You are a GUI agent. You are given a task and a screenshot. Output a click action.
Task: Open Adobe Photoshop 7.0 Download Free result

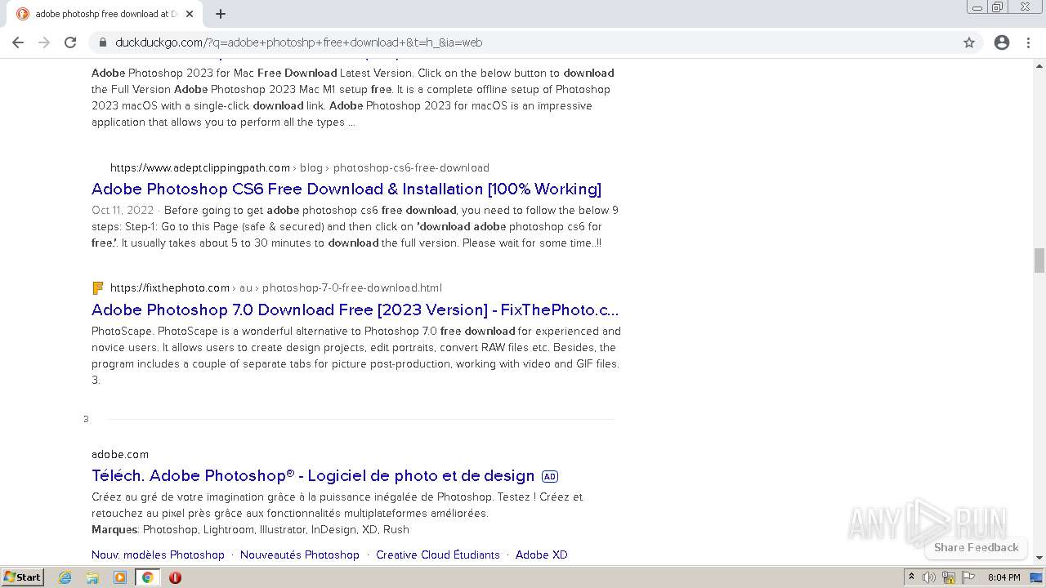tap(355, 310)
